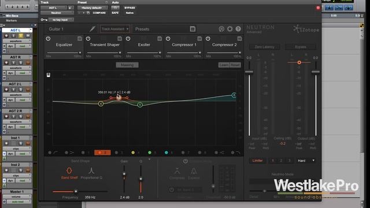Select the high-pass filter band tab
Viewport: 370px width, 208px height.
coord(53,153)
